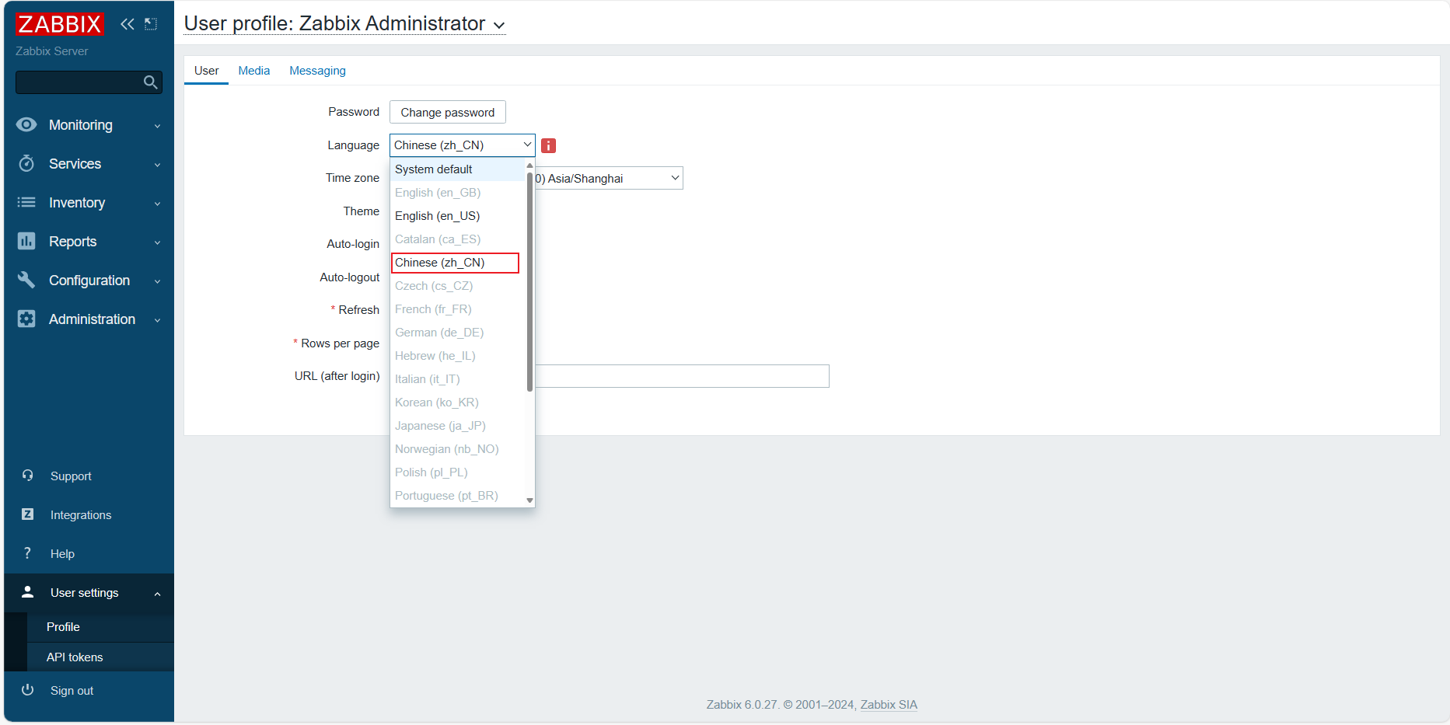
Task: Expand the Inventory menu chevron
Action: click(157, 204)
